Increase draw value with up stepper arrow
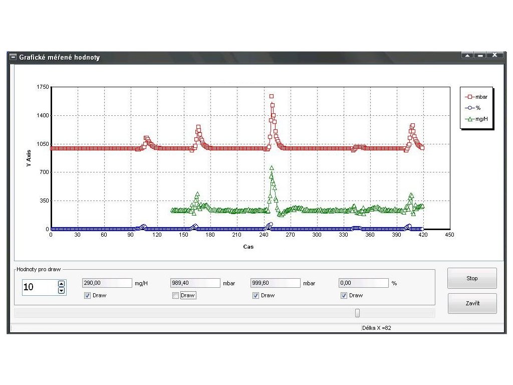Viewport: 513px width, 385px height. click(x=61, y=284)
